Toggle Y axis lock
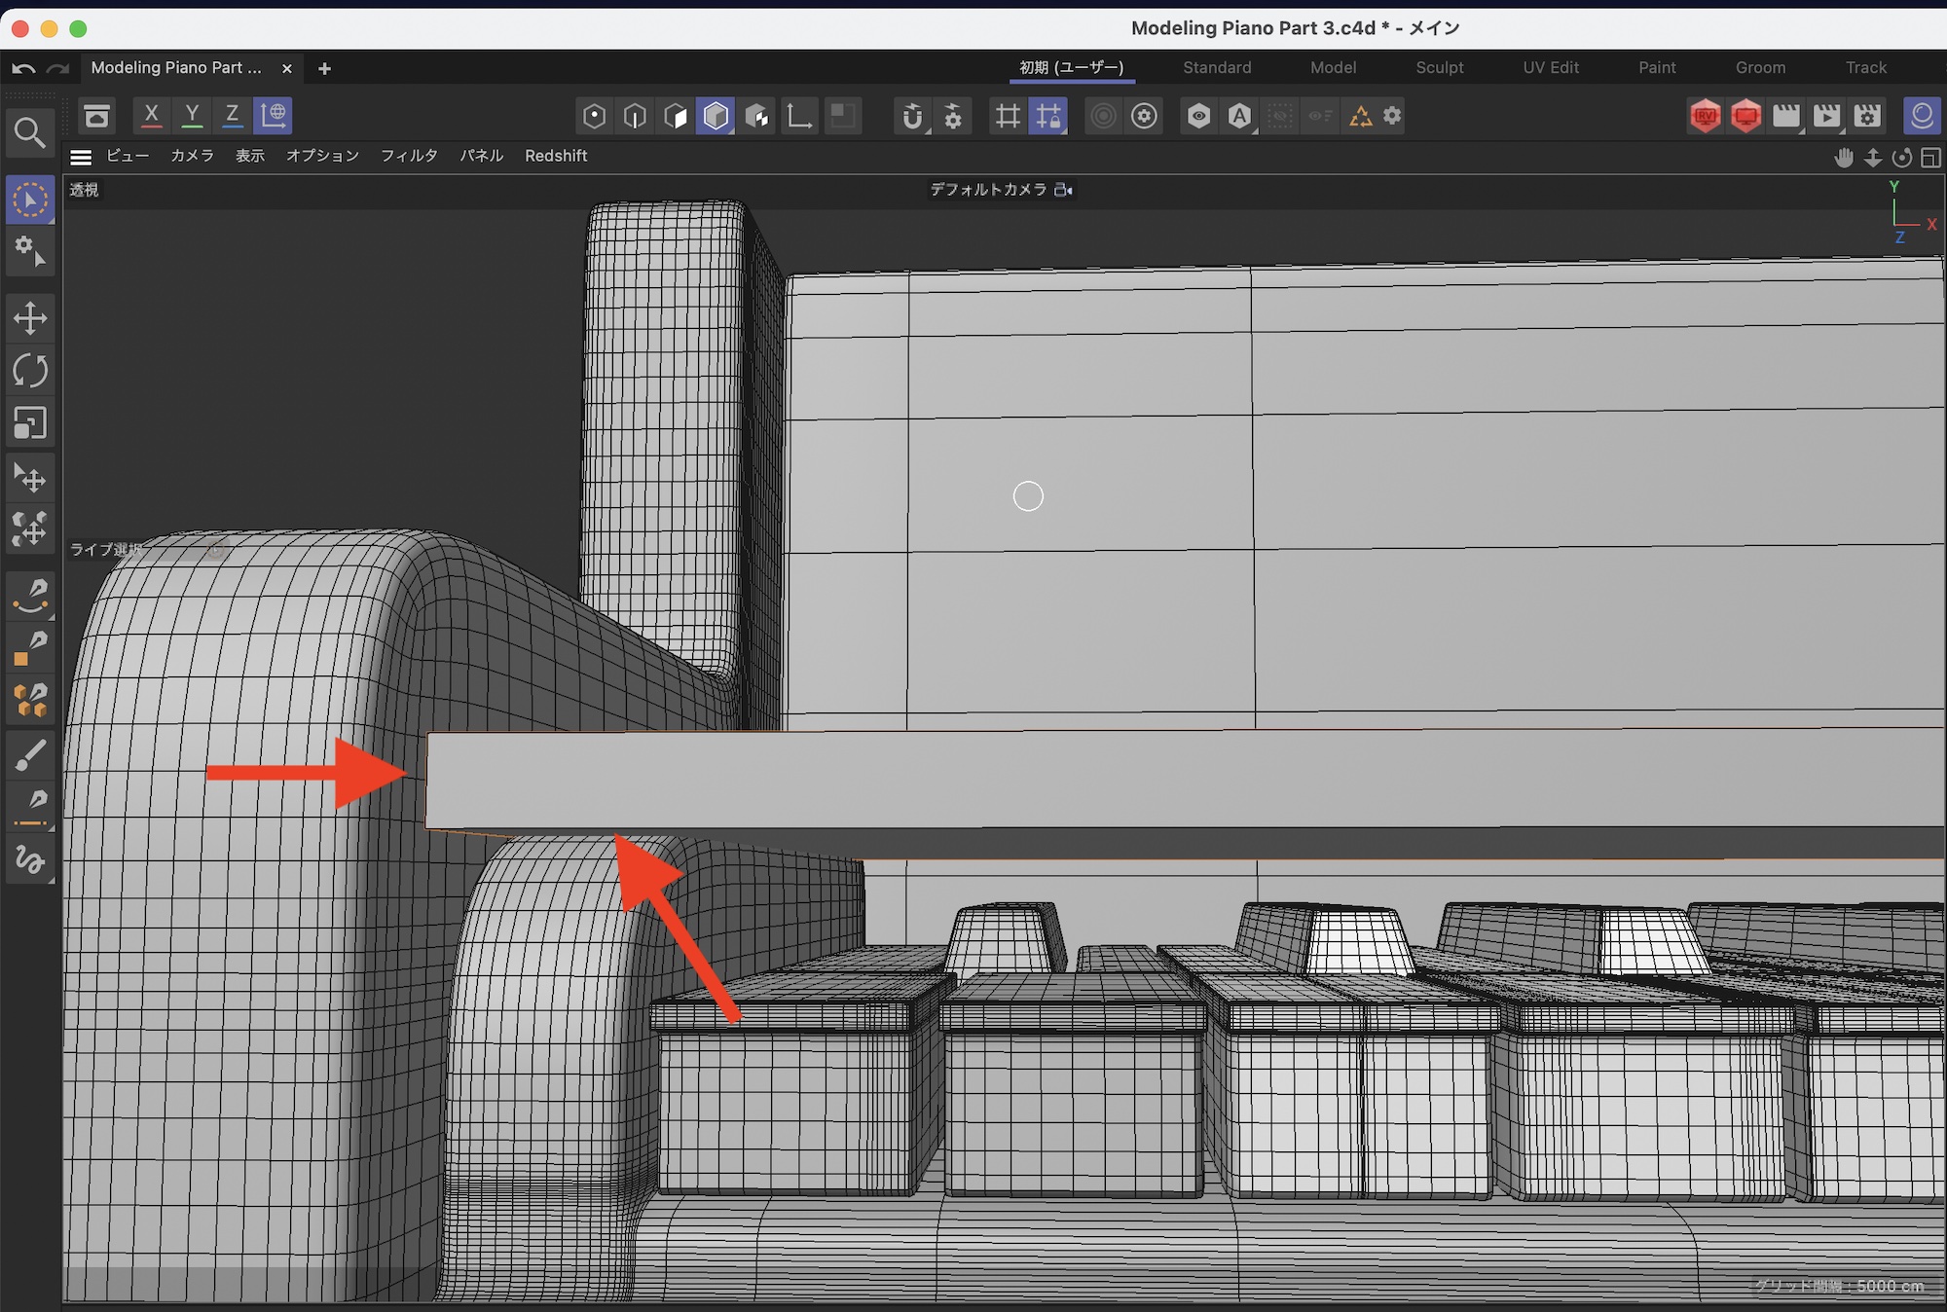Screen dimensions: 1947x1312 click(193, 116)
